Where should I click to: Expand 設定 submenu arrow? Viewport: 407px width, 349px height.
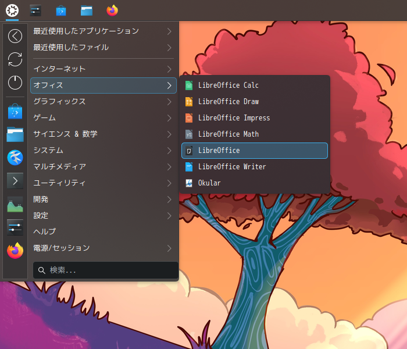pyautogui.click(x=169, y=216)
